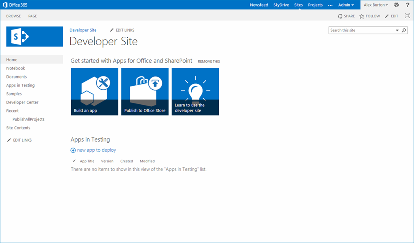Viewport: 414px width, 243px height.
Task: Open the Build an app tile
Action: (94, 92)
